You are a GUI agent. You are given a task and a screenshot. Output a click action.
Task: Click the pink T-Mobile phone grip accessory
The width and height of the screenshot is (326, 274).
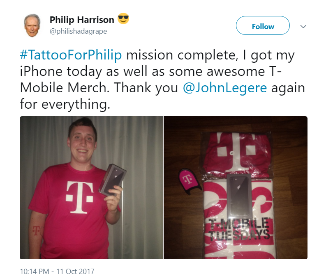pyautogui.click(x=189, y=181)
